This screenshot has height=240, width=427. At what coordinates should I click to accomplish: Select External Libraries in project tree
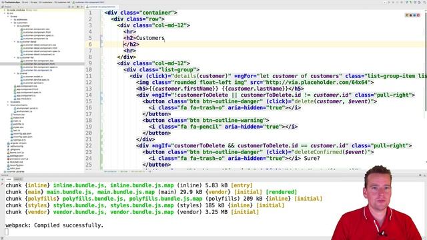[x=14, y=171]
